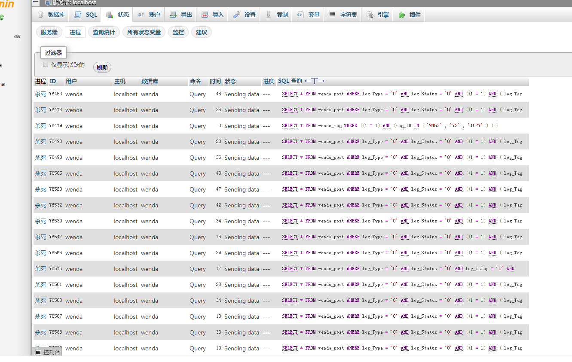Kill process 76542 via 杀死 link
Viewport: 572px width, 362px height.
pos(40,237)
